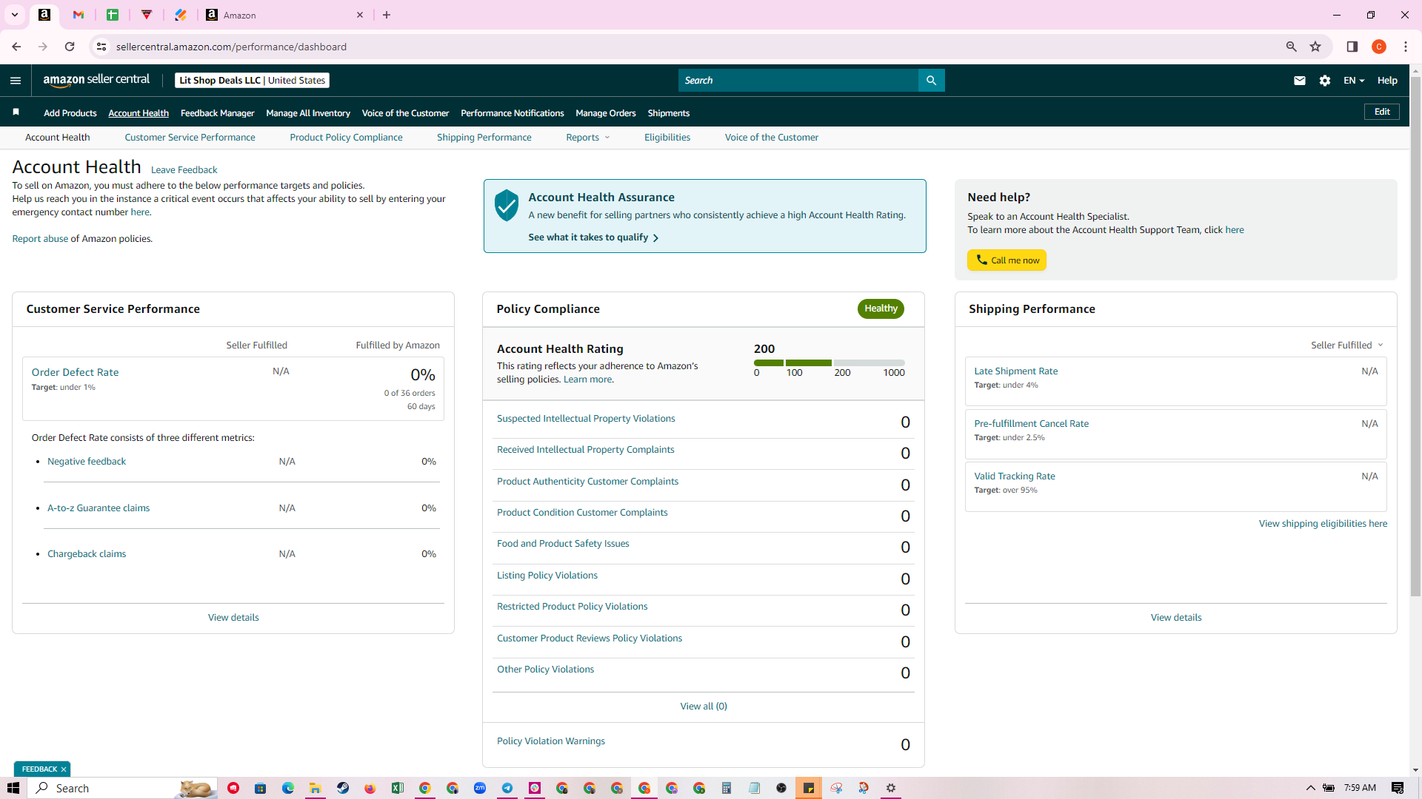Expand the EN language dropdown
This screenshot has width=1422, height=799.
coord(1354,81)
